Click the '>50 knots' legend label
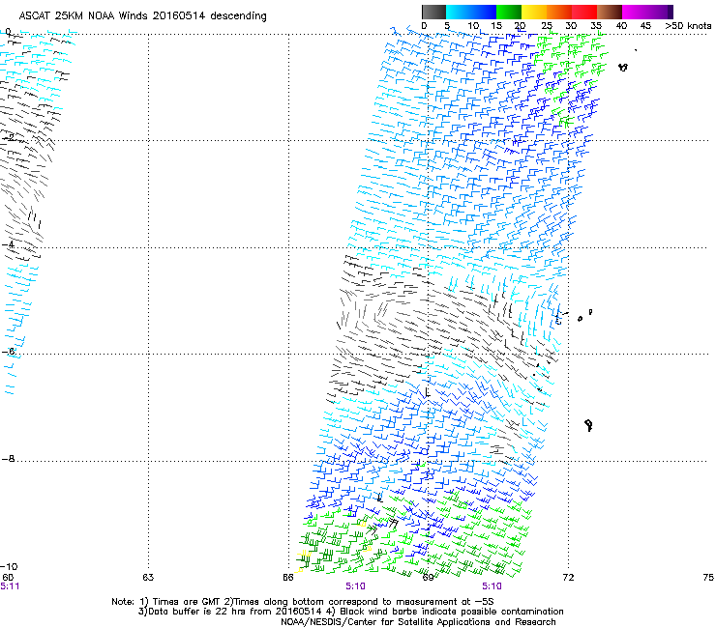Image resolution: width=716 pixels, height=628 pixels. (x=688, y=25)
